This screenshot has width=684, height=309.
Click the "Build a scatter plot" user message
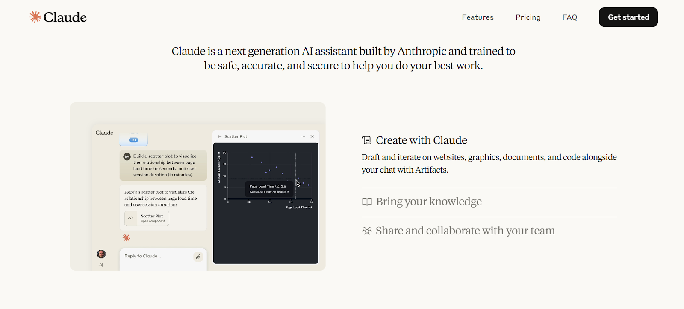pos(163,165)
